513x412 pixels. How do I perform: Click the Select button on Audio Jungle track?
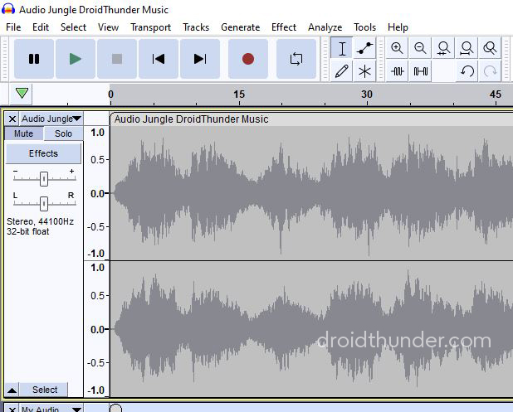[x=45, y=390]
